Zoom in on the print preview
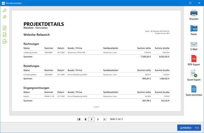Viewport: 204px width, 133px height. (x=5, y=17)
